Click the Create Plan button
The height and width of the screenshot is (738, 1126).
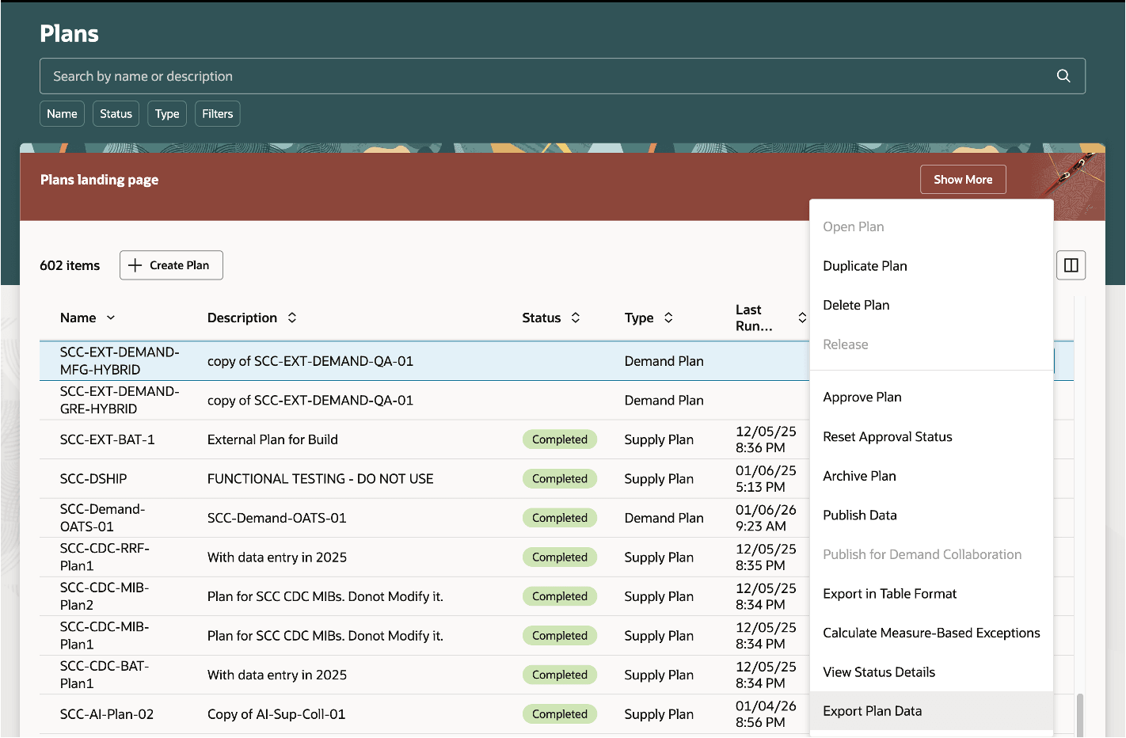pyautogui.click(x=171, y=264)
